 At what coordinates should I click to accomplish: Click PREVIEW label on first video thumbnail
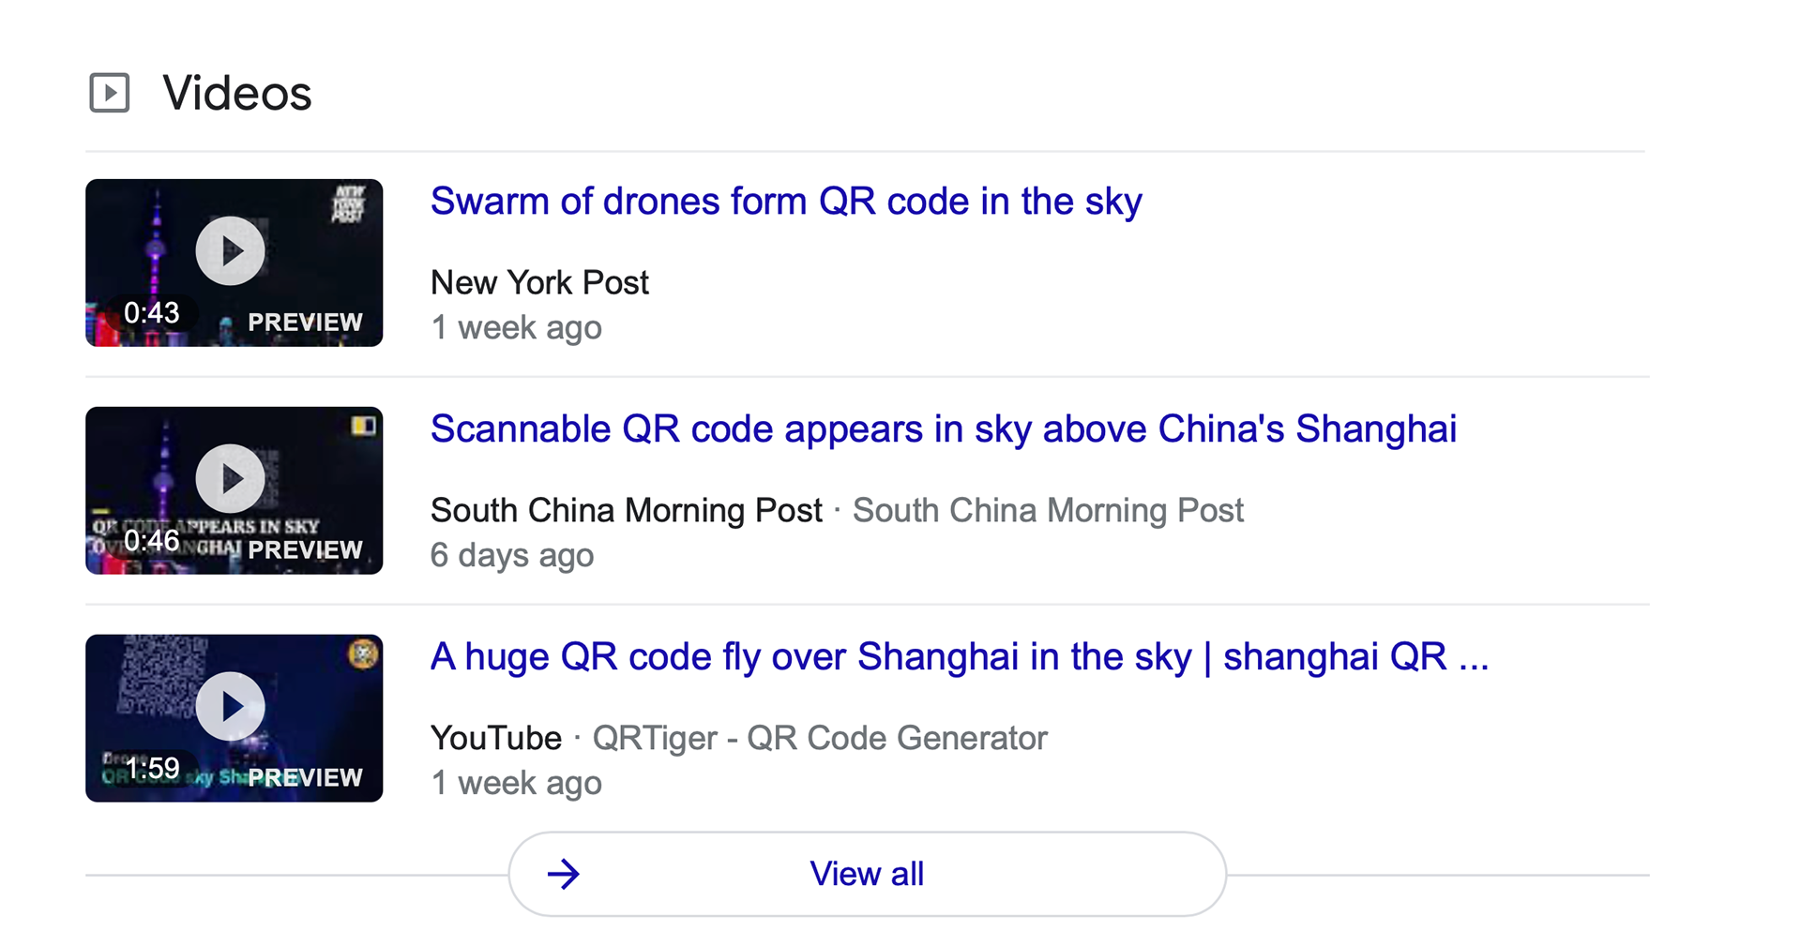click(305, 322)
